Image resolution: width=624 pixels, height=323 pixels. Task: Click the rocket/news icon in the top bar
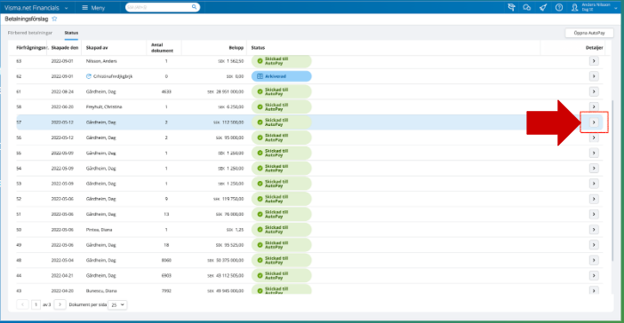tap(543, 7)
